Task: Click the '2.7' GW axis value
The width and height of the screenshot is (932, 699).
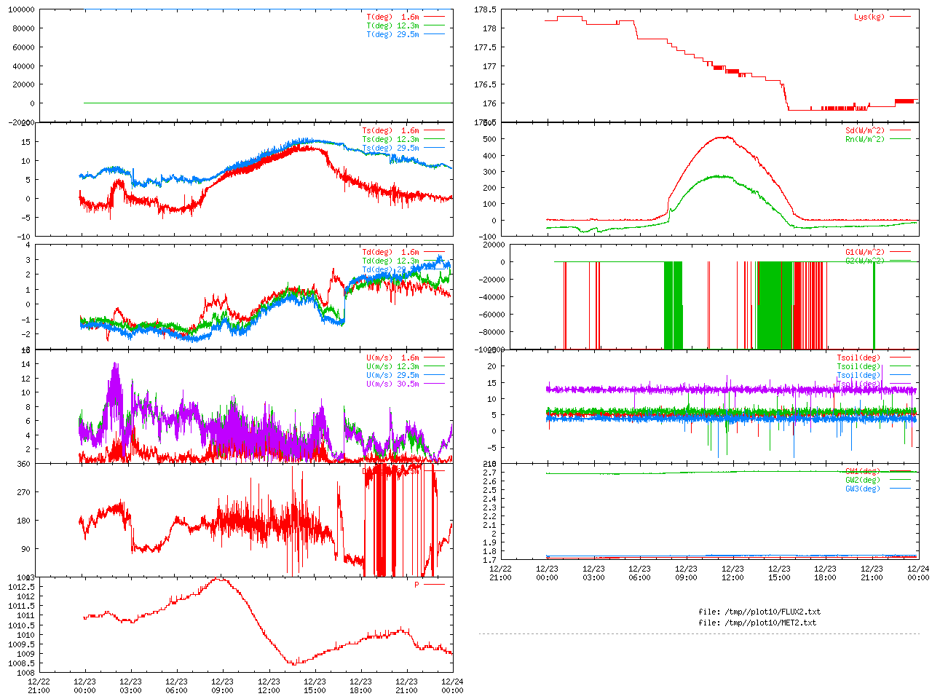Action: (x=489, y=473)
